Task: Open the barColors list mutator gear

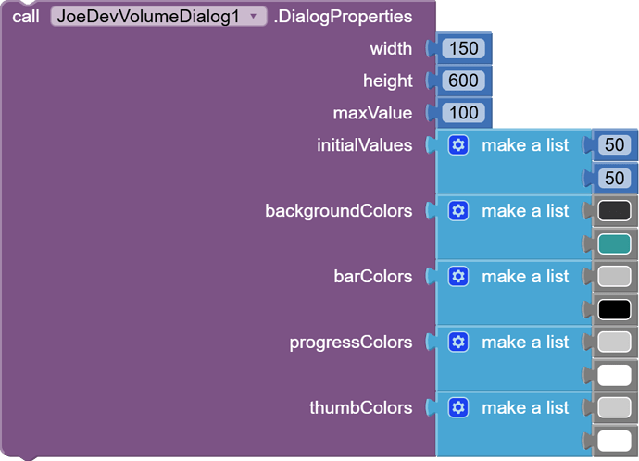Action: tap(457, 277)
